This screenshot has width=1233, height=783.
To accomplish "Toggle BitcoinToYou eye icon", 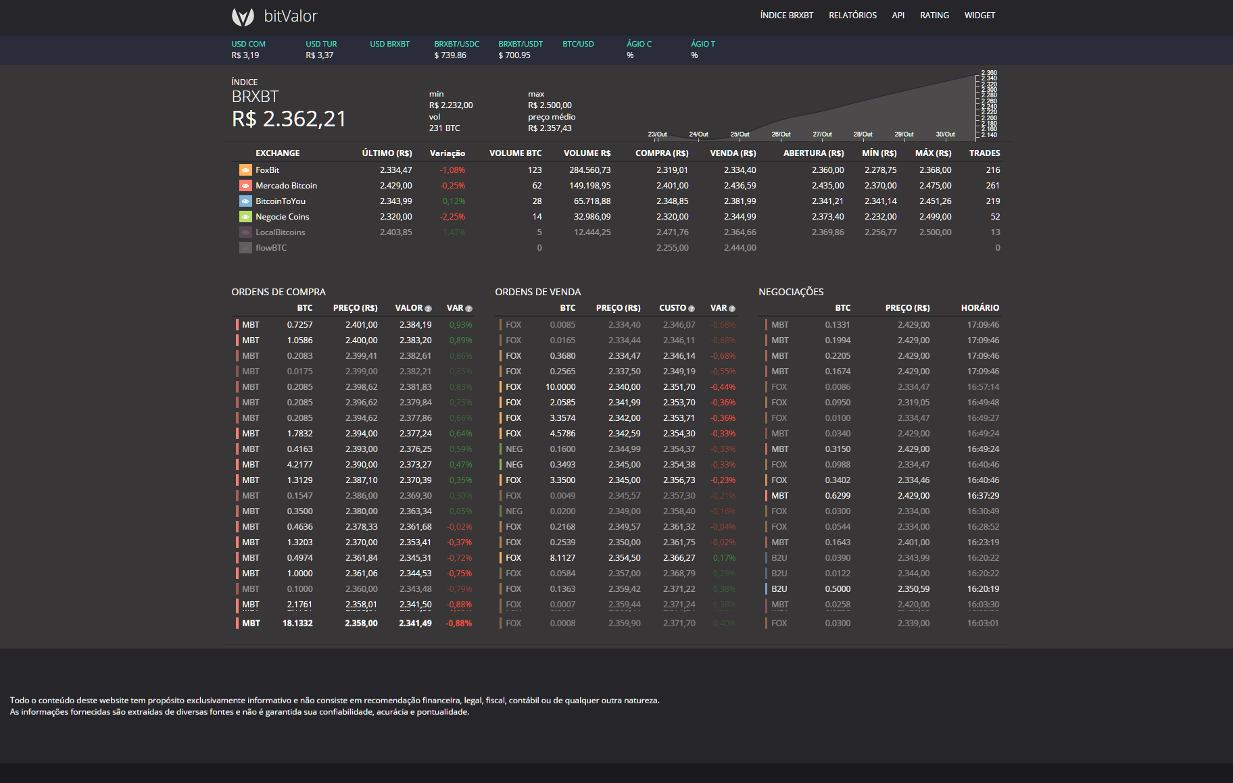I will click(x=245, y=201).
